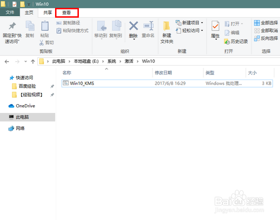Viewport: 280px width, 220px height.
Task: Click 全部取消 select none
Action: tap(266, 31)
